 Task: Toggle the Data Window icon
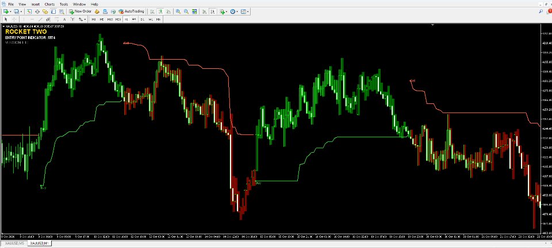click(x=37, y=11)
